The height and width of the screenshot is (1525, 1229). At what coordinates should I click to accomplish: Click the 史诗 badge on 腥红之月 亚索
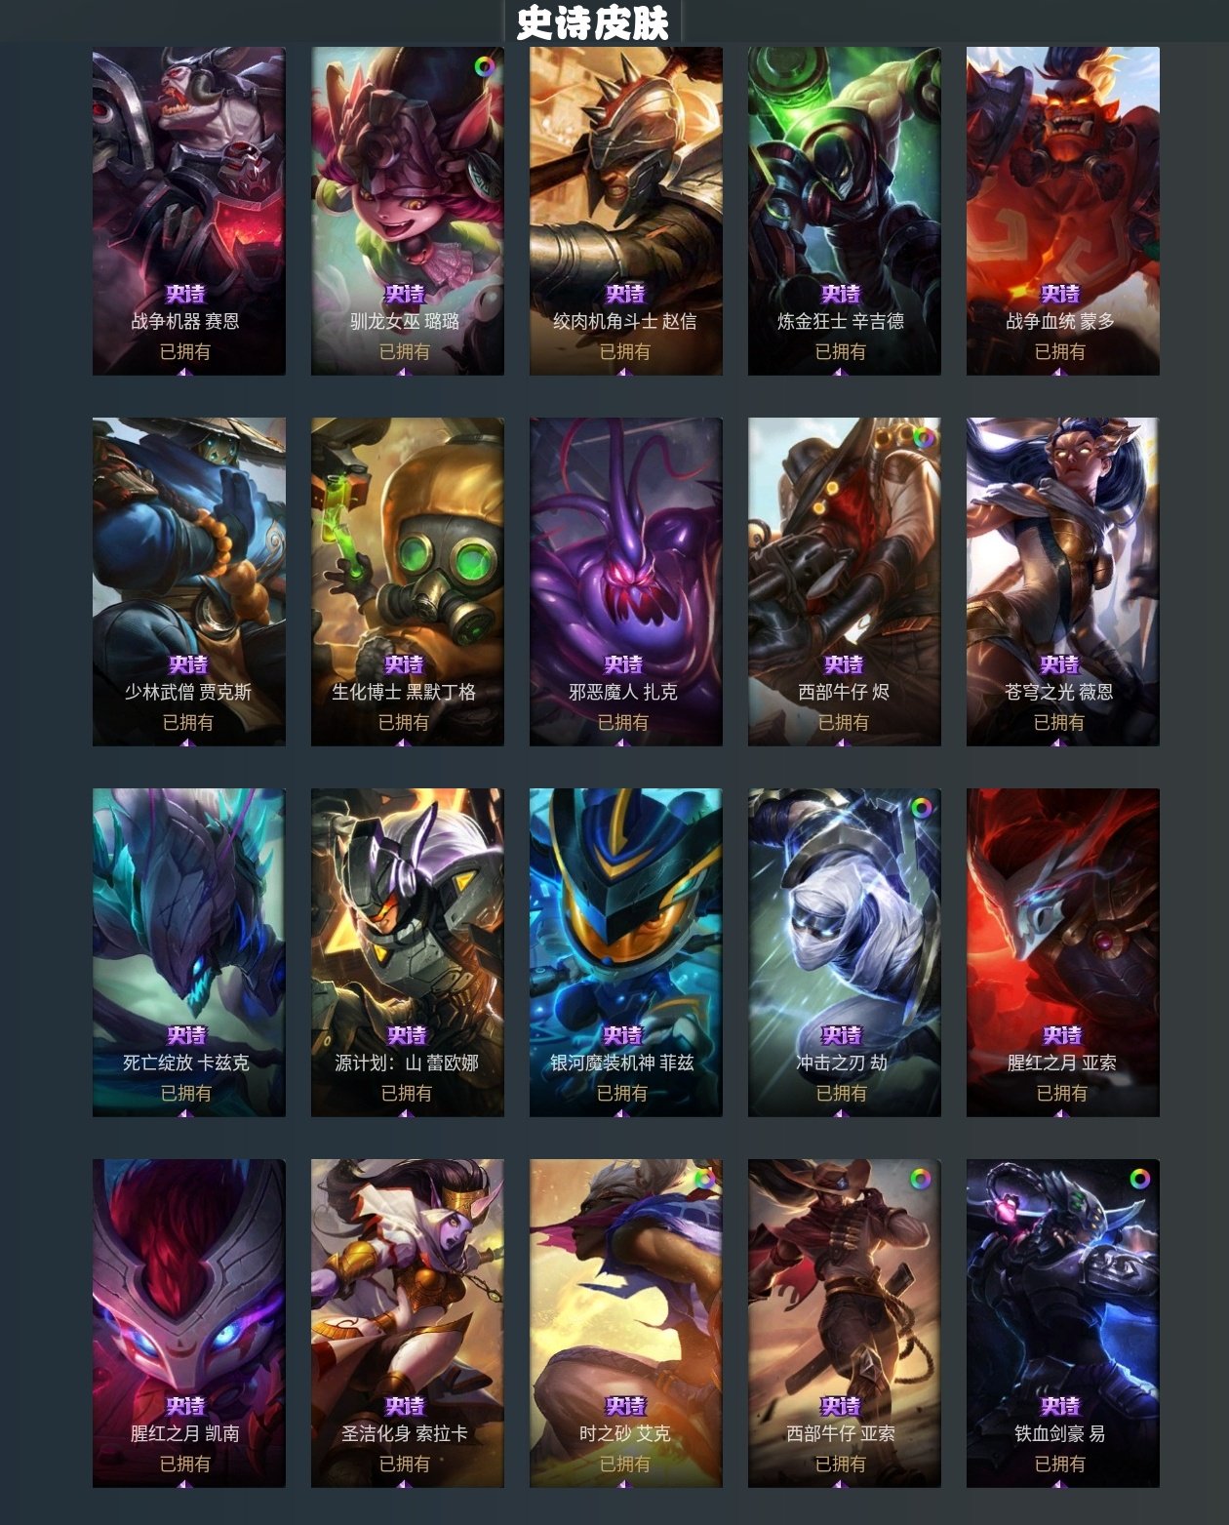1062,1035
